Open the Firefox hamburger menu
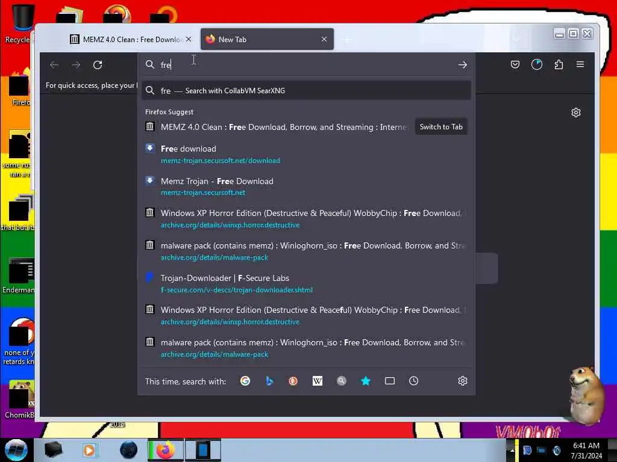617x462 pixels. (x=580, y=64)
